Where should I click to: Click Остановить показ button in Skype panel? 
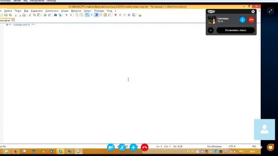(x=235, y=30)
